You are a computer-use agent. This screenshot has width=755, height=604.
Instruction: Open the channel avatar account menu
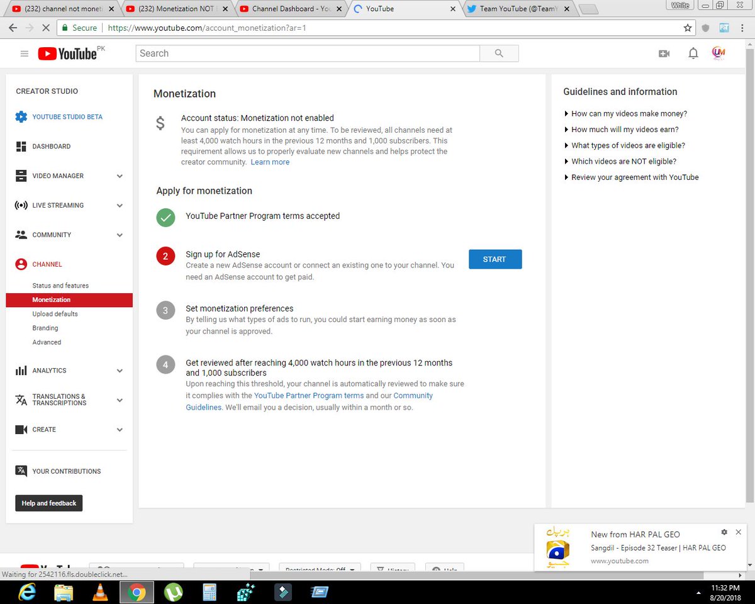coord(719,53)
